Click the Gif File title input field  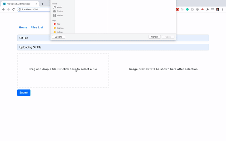tap(113, 38)
